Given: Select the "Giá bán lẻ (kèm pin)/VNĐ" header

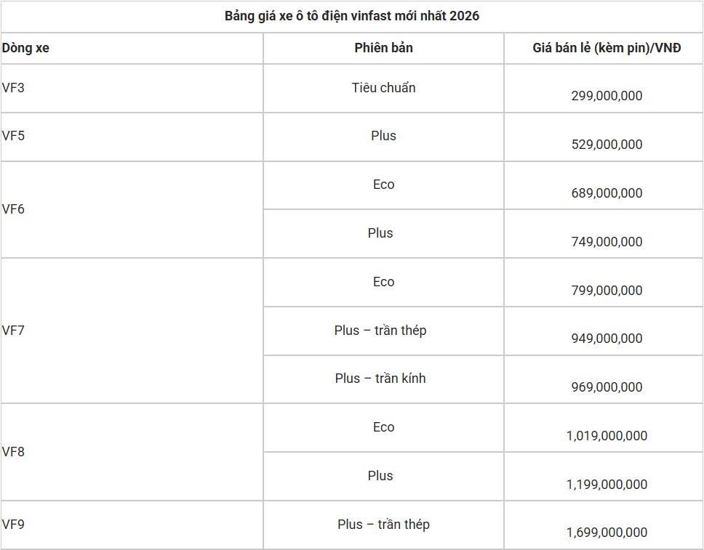Looking at the screenshot, I should point(607,48).
